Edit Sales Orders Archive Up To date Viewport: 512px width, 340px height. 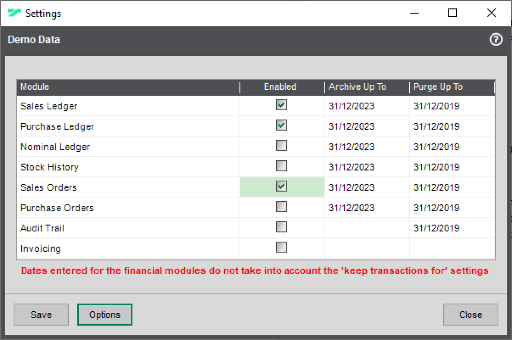tap(367, 188)
